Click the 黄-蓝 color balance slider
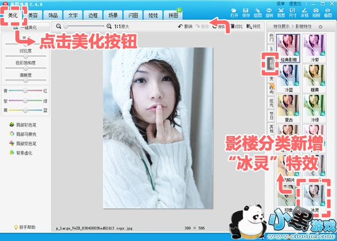This screenshot has height=241, width=337. [25, 110]
